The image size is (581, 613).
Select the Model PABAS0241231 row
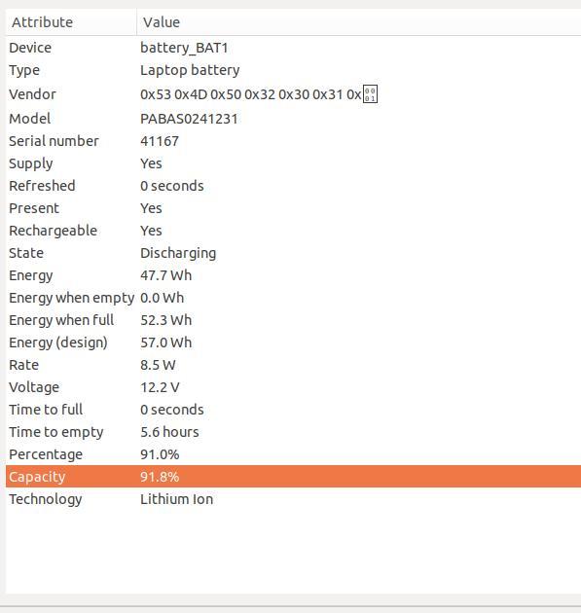tap(293, 119)
